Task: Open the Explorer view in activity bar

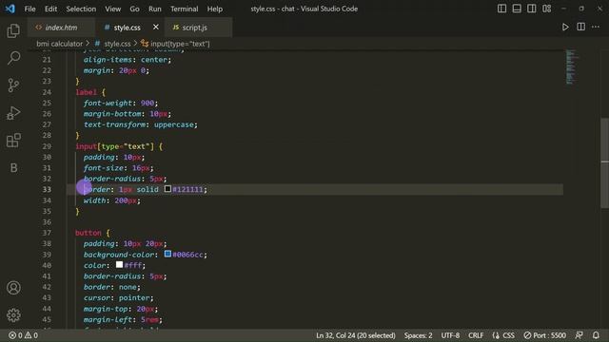Action: click(x=13, y=30)
